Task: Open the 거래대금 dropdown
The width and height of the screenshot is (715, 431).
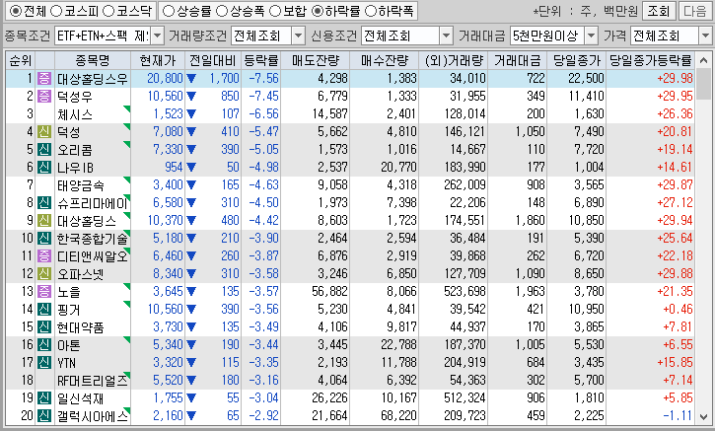Action: tap(591, 36)
